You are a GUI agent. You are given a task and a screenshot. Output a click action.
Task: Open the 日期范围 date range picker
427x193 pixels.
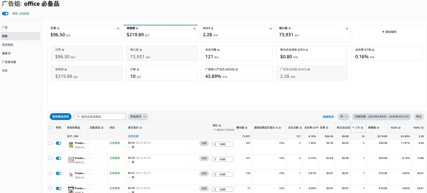pos(381,117)
